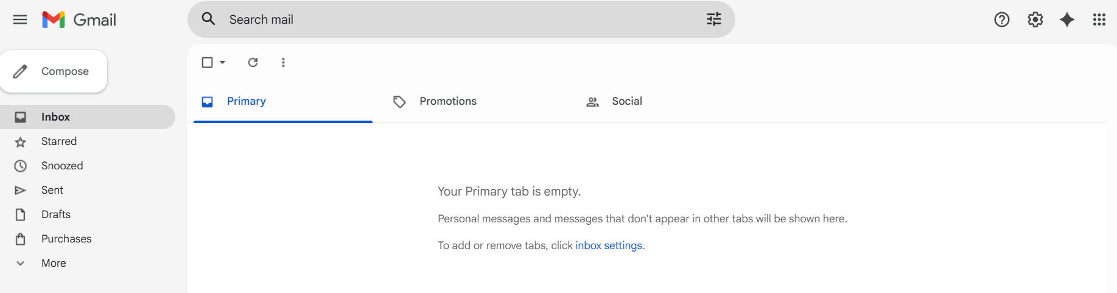Click the Compose button

[x=54, y=71]
